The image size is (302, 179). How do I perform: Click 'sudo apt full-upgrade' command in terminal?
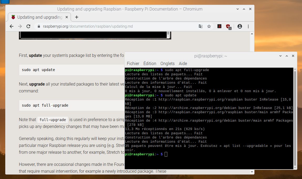click(187, 70)
